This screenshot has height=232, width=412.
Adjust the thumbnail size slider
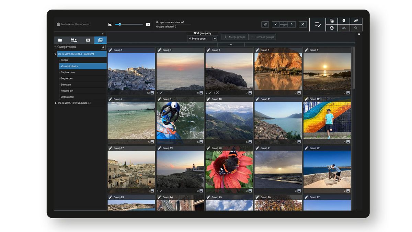pos(119,24)
